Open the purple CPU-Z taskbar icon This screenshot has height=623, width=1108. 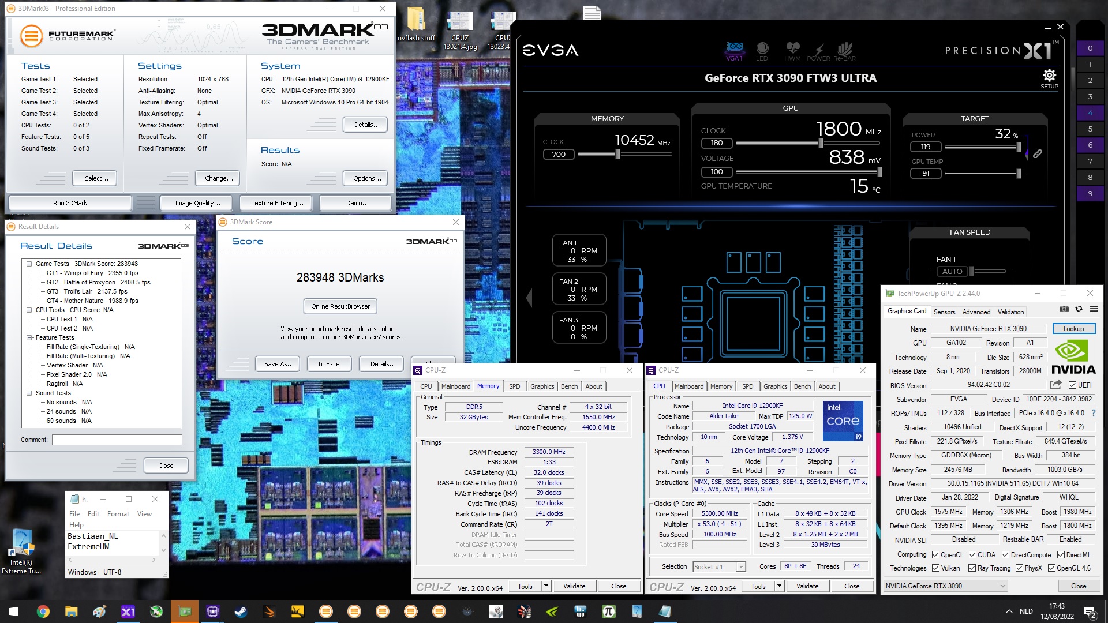(212, 611)
